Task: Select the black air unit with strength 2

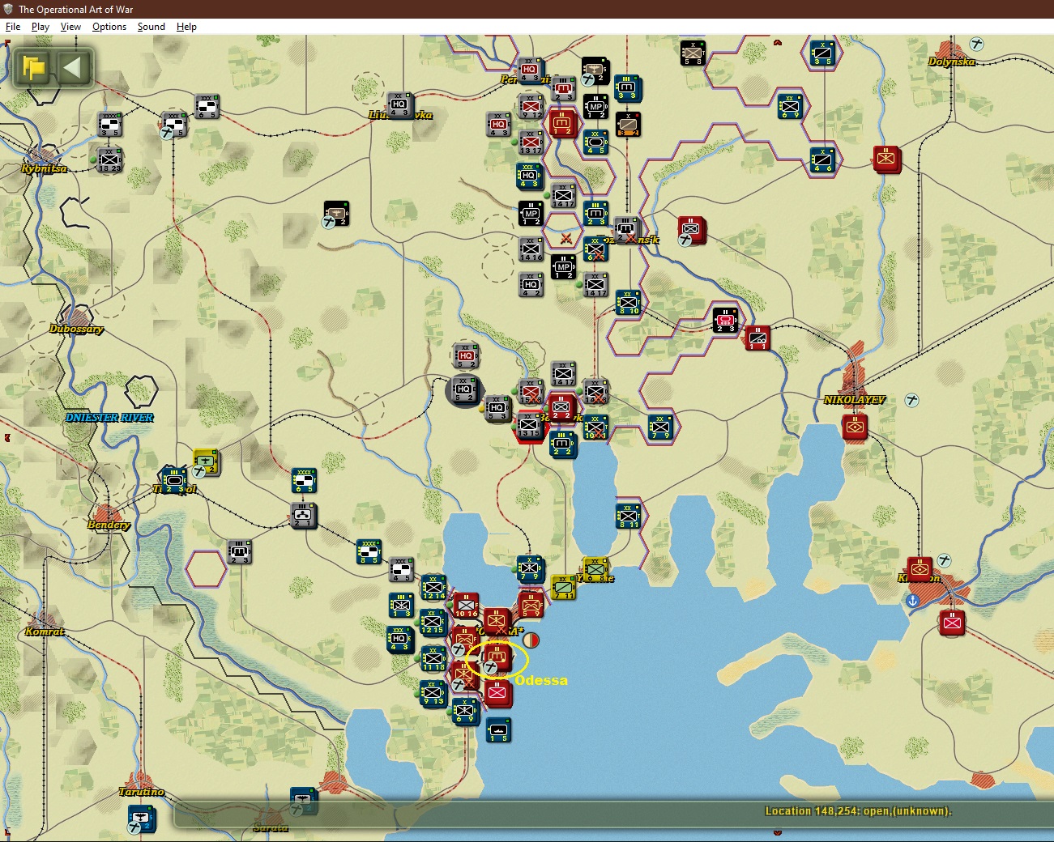Action: (x=336, y=214)
